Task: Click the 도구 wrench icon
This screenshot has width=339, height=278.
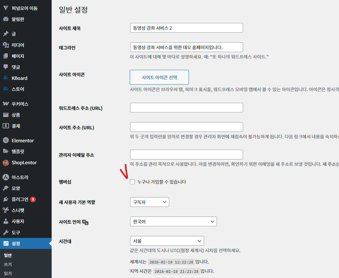Action: click(6, 232)
